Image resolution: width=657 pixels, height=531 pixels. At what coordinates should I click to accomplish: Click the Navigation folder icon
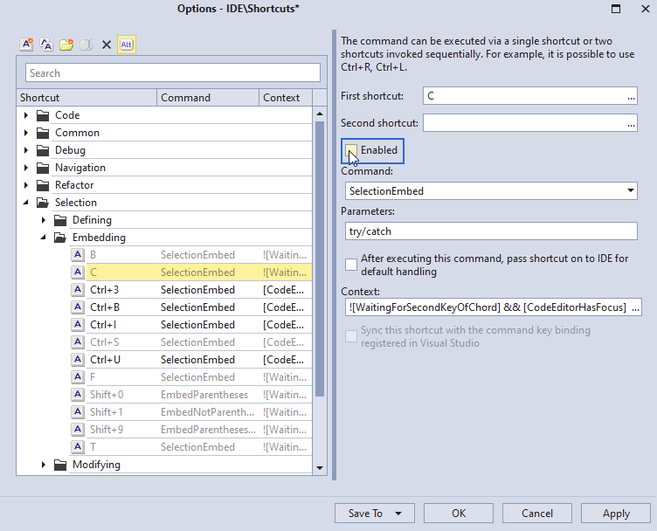(x=43, y=168)
